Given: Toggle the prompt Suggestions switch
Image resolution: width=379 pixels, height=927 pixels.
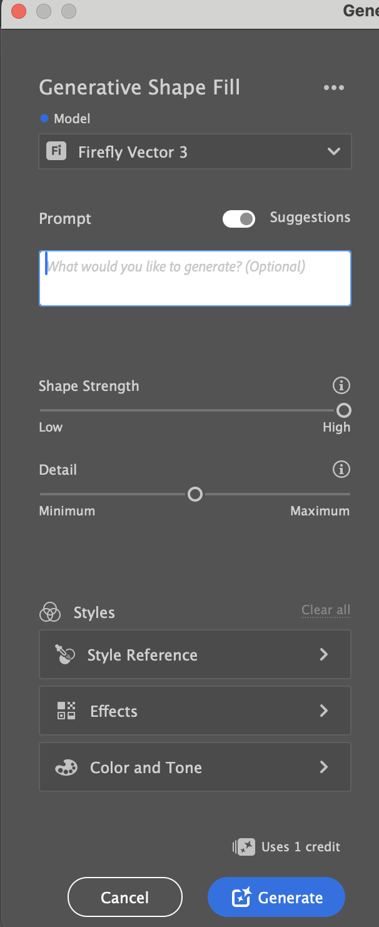Looking at the screenshot, I should (239, 219).
